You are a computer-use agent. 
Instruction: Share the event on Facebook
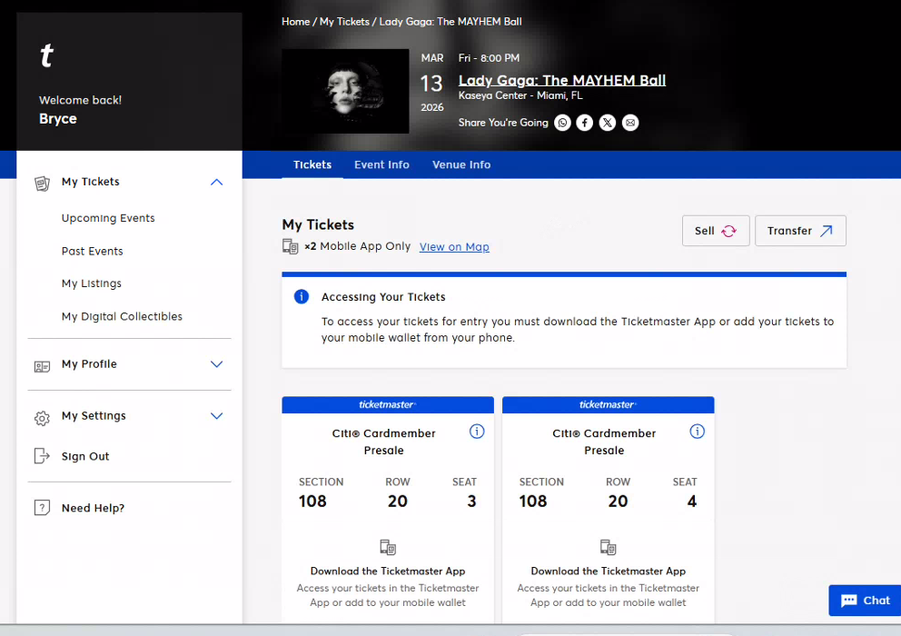click(585, 123)
